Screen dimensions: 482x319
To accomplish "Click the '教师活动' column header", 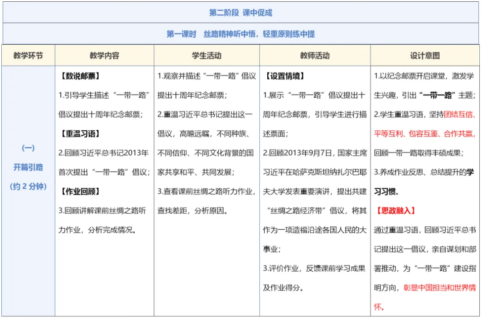I will (x=315, y=56).
